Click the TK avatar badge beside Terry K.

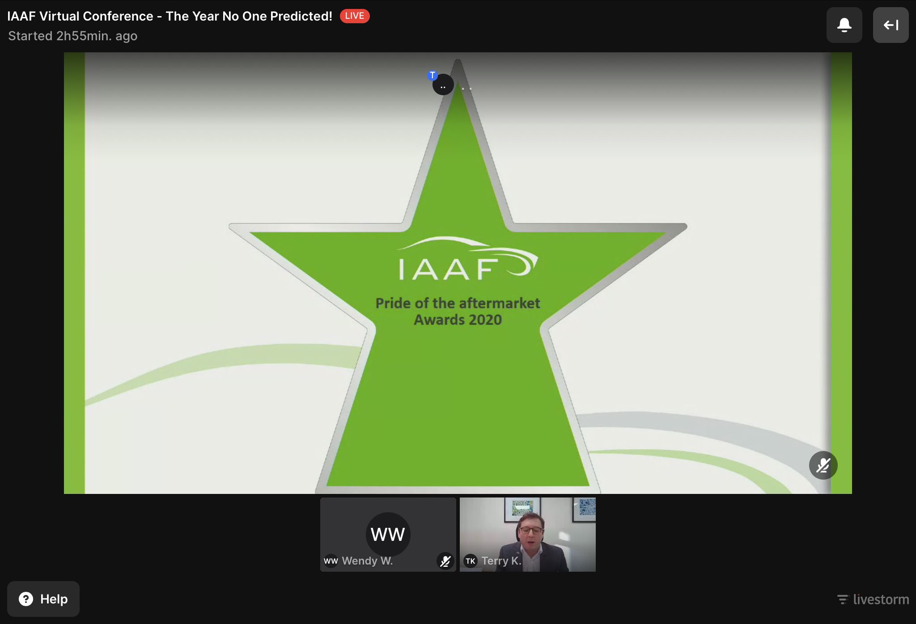point(471,561)
